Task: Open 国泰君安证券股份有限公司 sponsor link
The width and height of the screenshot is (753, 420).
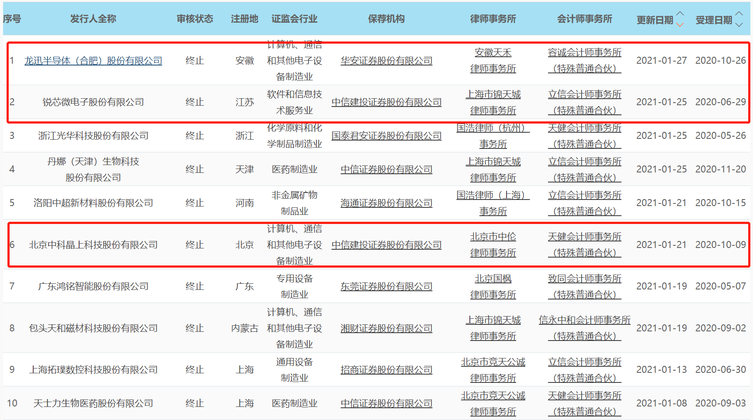Action: (x=386, y=136)
